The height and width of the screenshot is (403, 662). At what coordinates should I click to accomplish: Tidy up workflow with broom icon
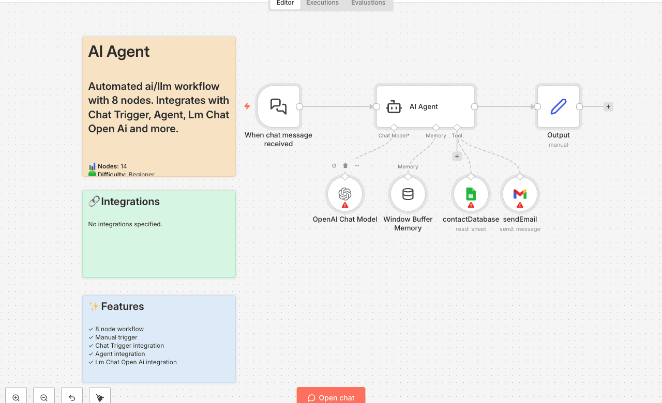coord(100,397)
